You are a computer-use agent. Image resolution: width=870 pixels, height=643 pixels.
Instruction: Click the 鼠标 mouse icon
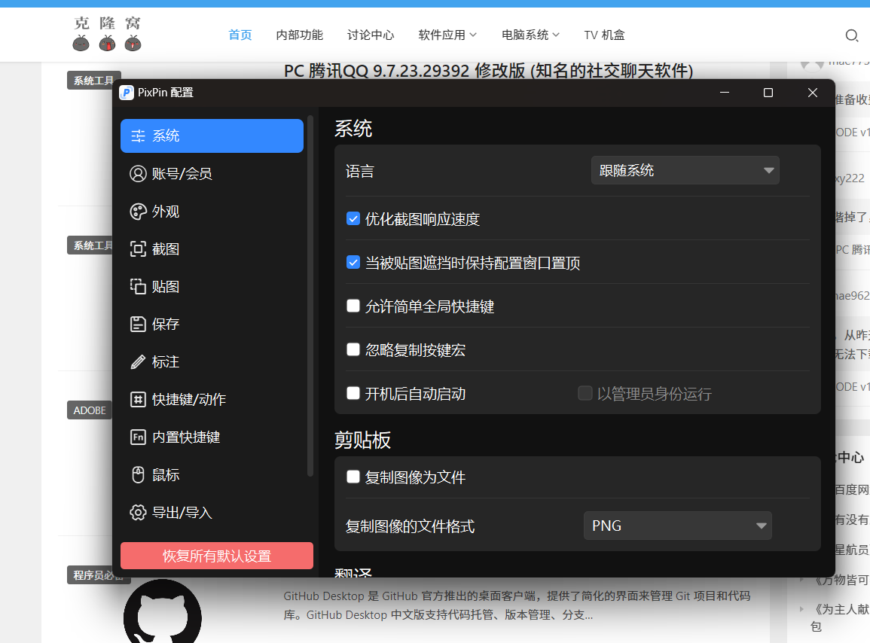[x=138, y=475]
